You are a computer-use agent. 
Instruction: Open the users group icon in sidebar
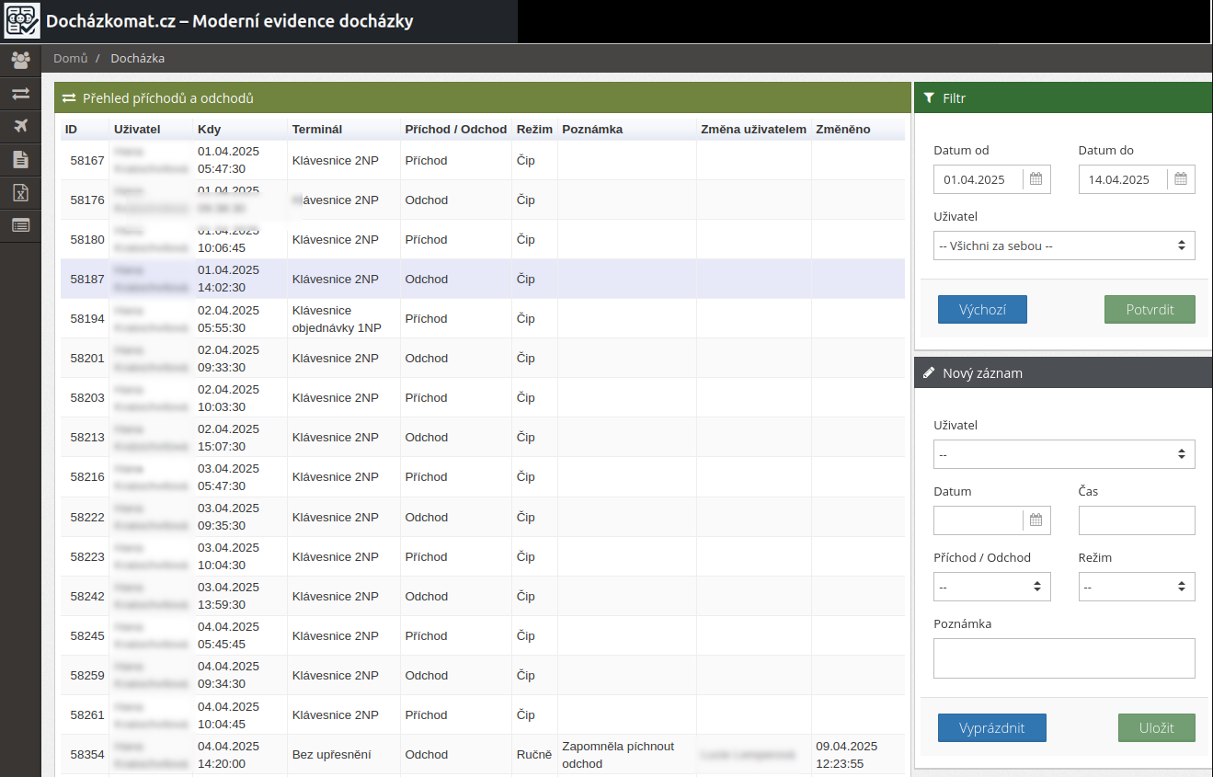[x=20, y=61]
